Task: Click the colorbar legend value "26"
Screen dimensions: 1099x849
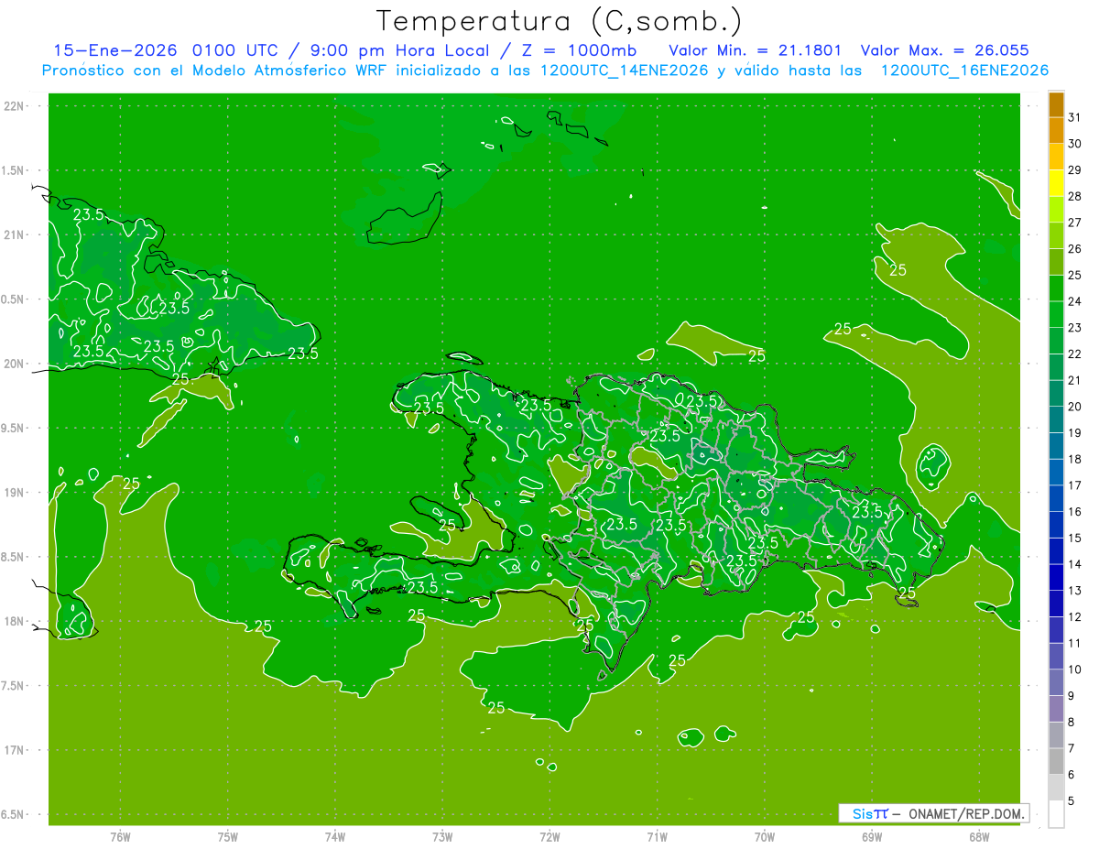Action: [x=1074, y=248]
